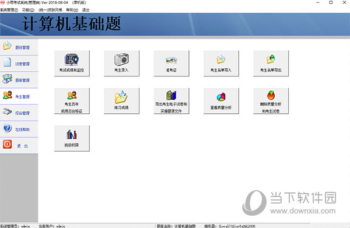
Task: Select 考生管理 in the left sidebar
Action: 19,96
